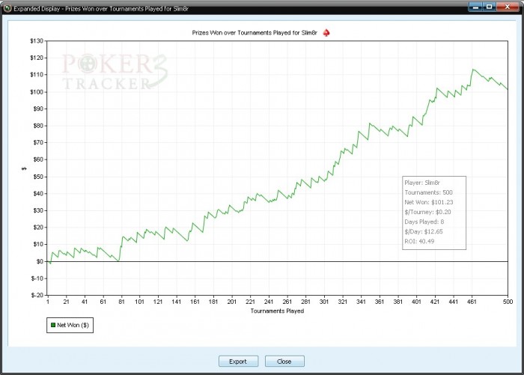Screen dimensions: 524x375
Task: Click the 241 x-axis tick label
Action: (269, 302)
